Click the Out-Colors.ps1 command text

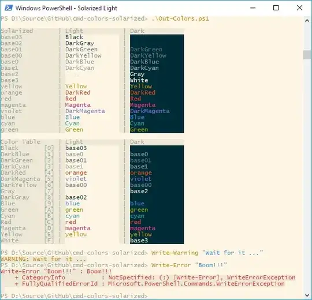click(x=180, y=18)
